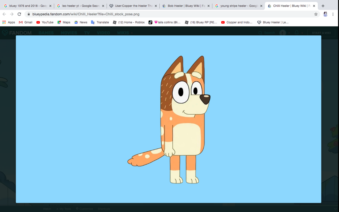Click Customize in the bottom toolbar
Image resolution: width=339 pixels, height=212 pixels.
84,209
